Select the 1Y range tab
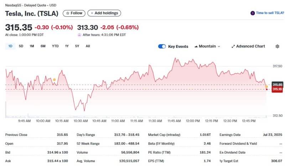 [67, 46]
